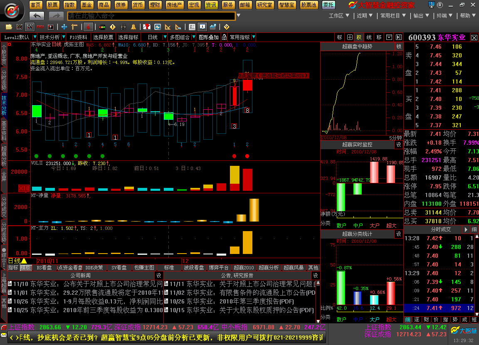Click the 公告,研究报告 panel scrollbar

tap(318, 301)
